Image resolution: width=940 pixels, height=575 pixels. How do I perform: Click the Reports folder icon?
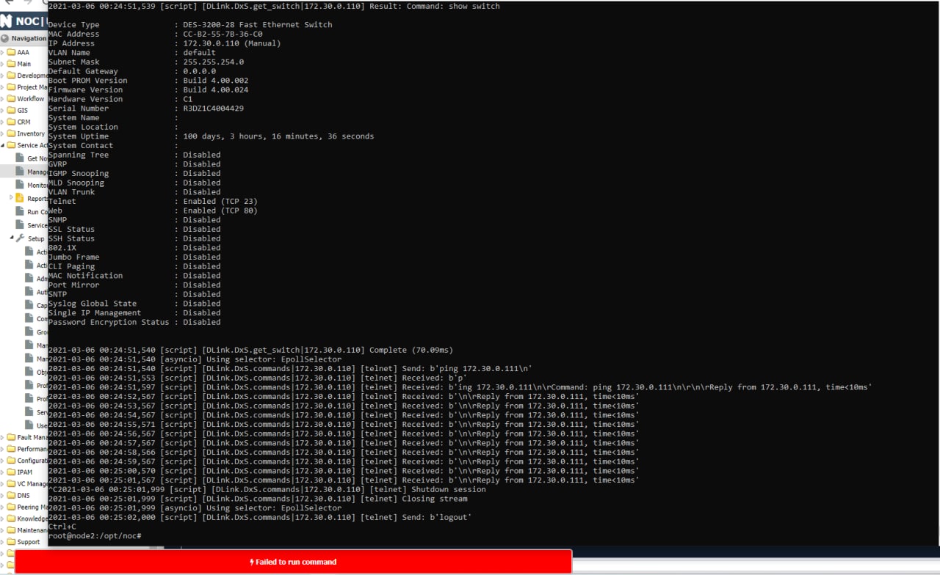point(20,198)
